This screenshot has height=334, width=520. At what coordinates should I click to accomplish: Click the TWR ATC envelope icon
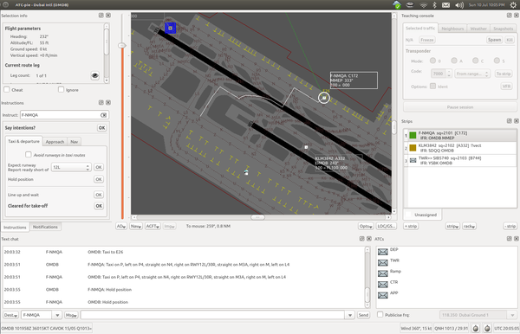383,263
